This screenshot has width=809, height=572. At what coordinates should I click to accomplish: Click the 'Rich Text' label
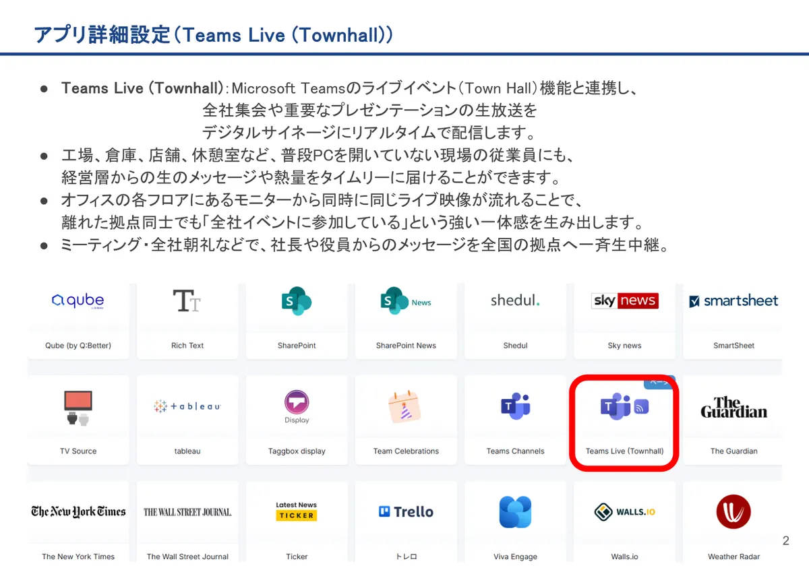click(x=187, y=346)
